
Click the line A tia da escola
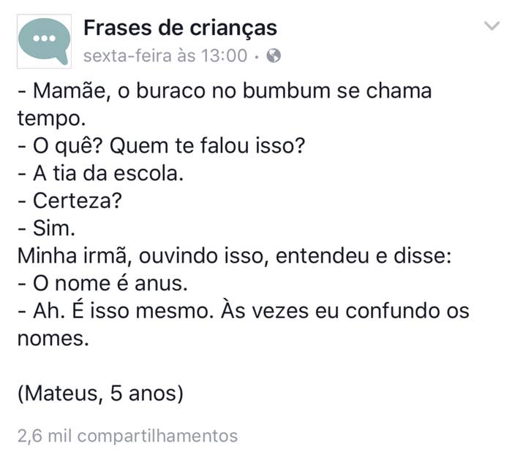point(101,174)
